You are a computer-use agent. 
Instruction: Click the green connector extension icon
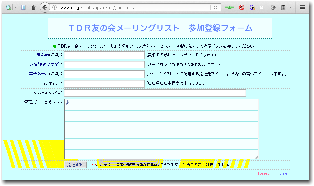230,7
